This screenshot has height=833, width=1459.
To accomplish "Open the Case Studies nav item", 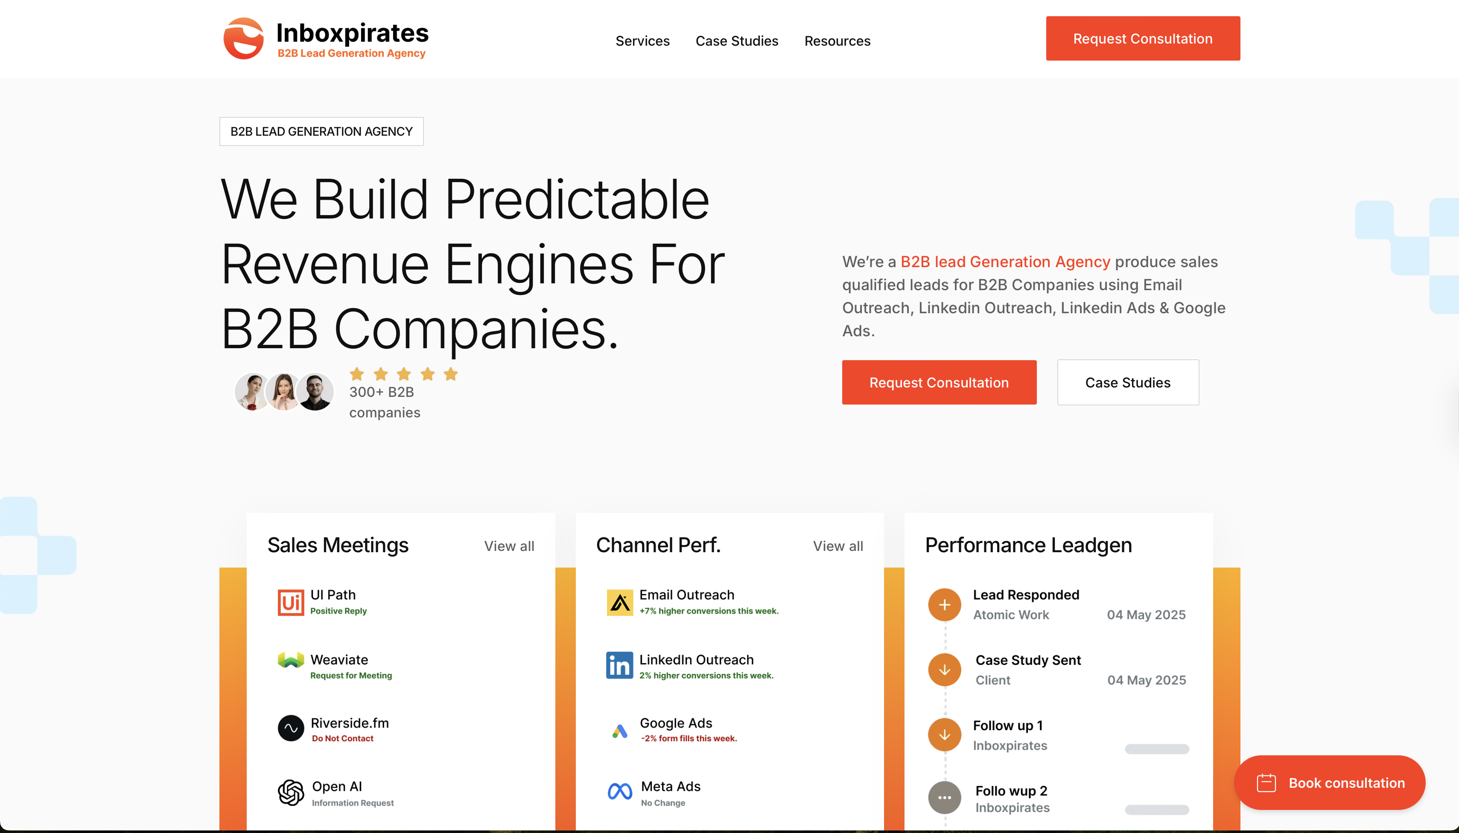I will tap(736, 41).
